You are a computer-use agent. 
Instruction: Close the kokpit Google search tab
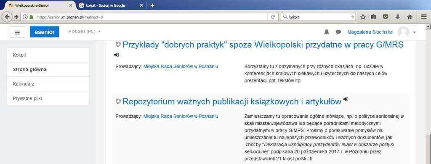[x=141, y=5]
